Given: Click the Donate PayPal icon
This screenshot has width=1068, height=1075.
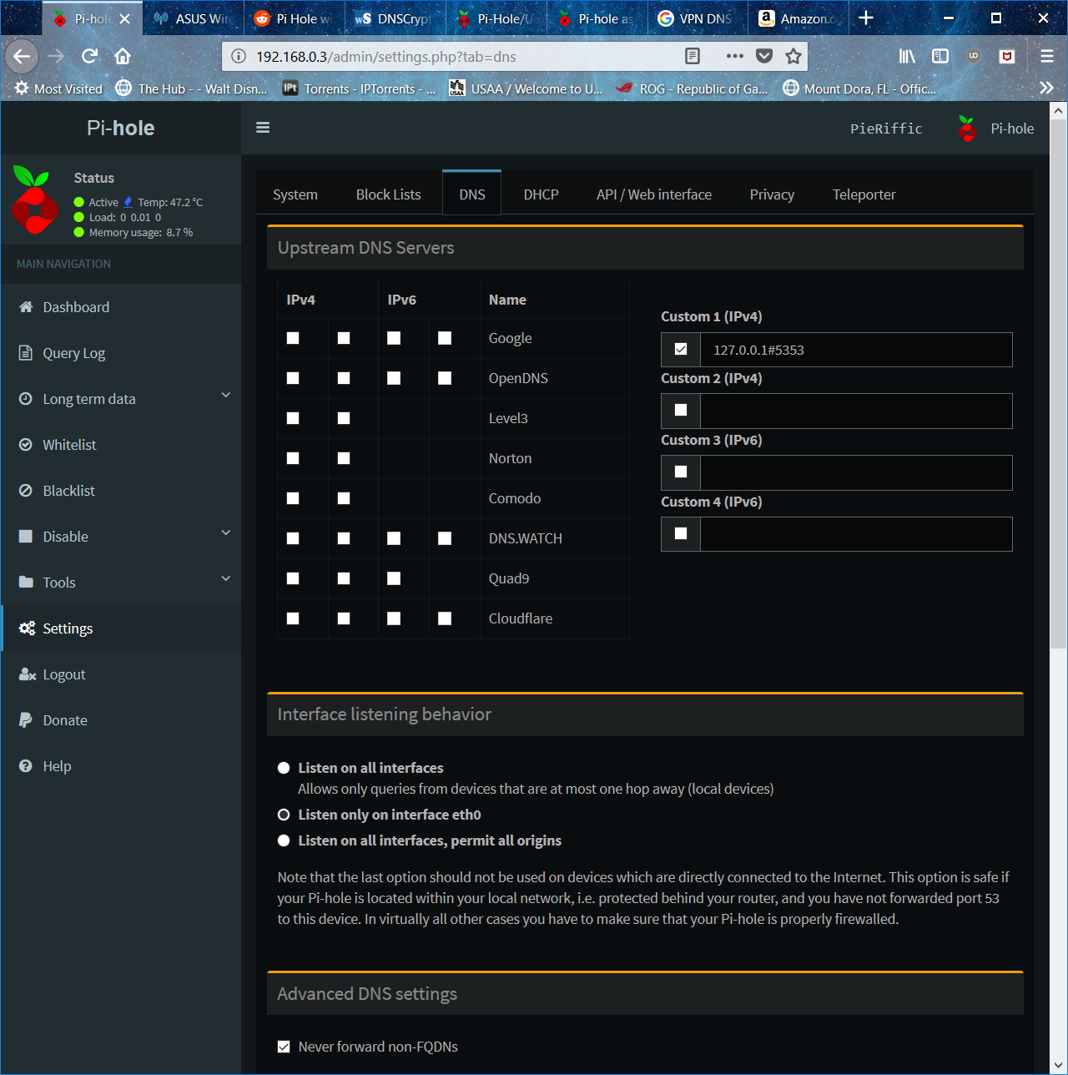Looking at the screenshot, I should coord(26,720).
